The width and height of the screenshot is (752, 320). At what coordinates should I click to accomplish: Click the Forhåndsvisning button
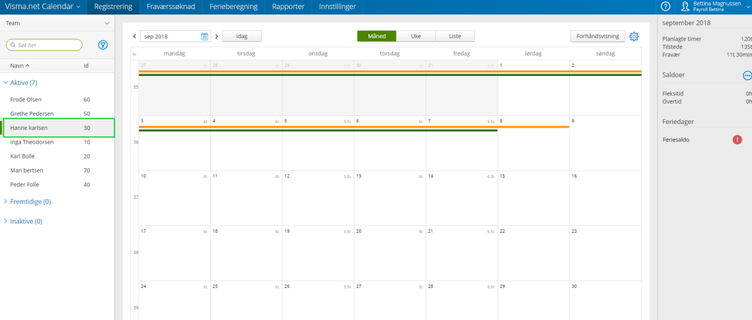[598, 36]
